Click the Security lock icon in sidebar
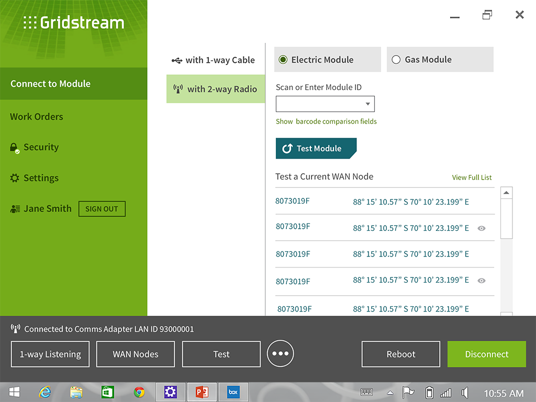Viewport: 536px width, 402px height. pos(15,148)
